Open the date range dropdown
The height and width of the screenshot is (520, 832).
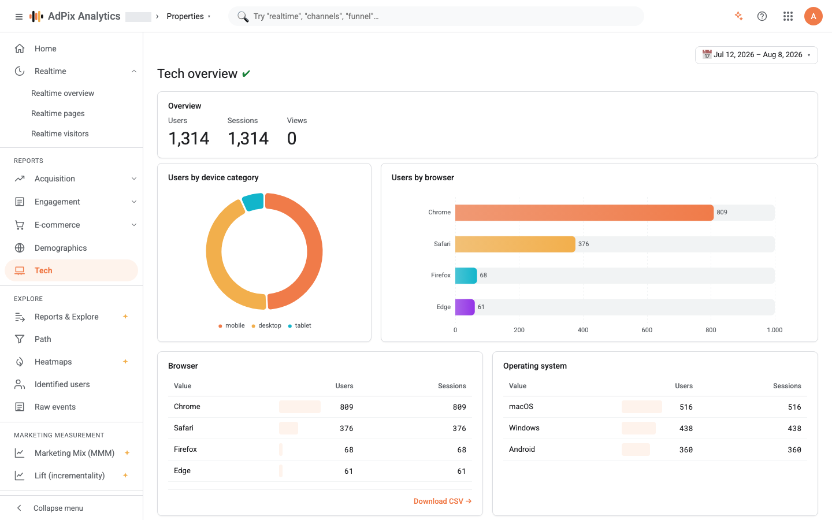pyautogui.click(x=756, y=55)
